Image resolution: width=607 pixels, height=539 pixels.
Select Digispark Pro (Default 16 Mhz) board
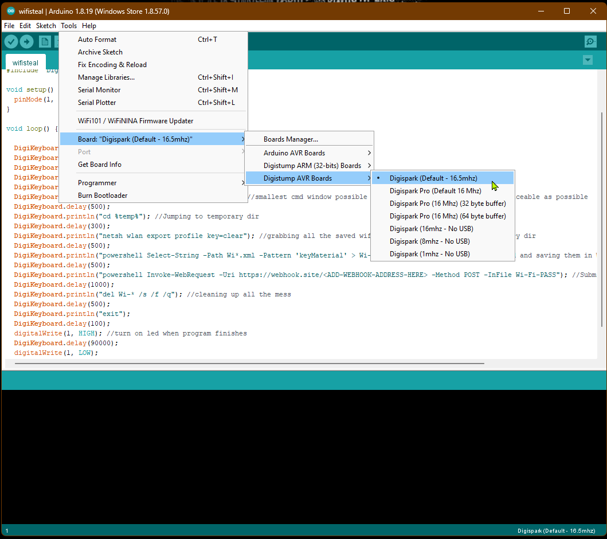[x=443, y=191]
